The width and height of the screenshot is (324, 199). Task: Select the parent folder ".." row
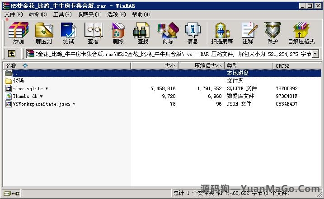coord(162,73)
